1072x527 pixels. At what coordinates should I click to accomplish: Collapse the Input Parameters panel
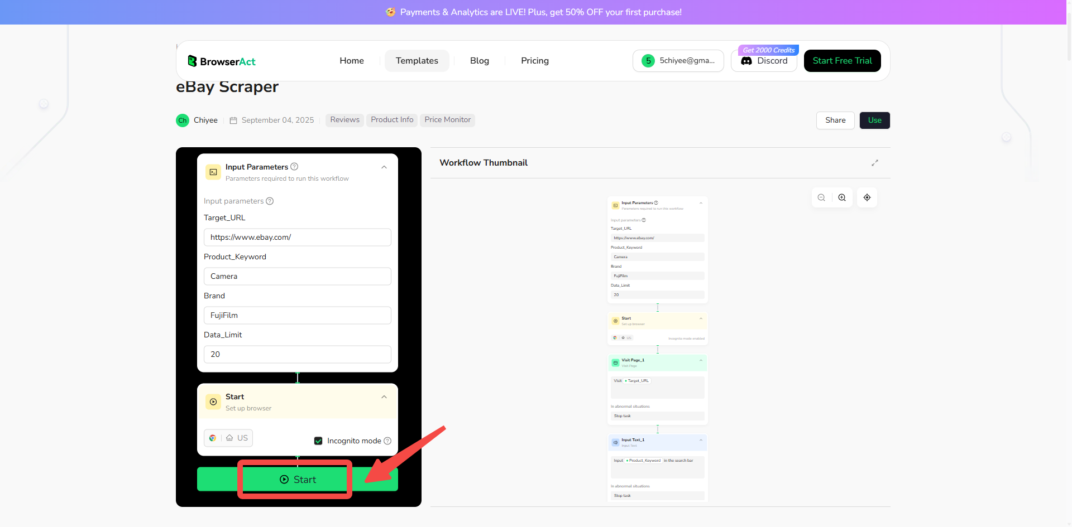(x=384, y=167)
